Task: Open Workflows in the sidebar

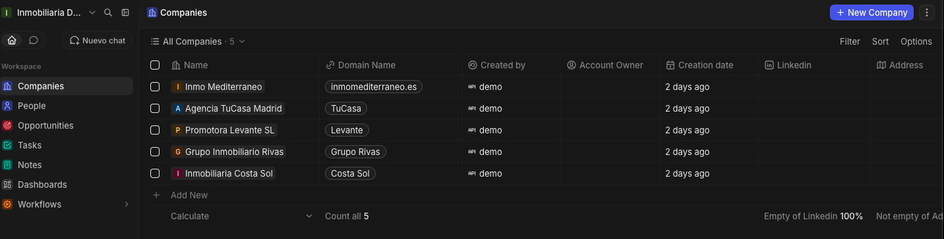Action: (67, 204)
